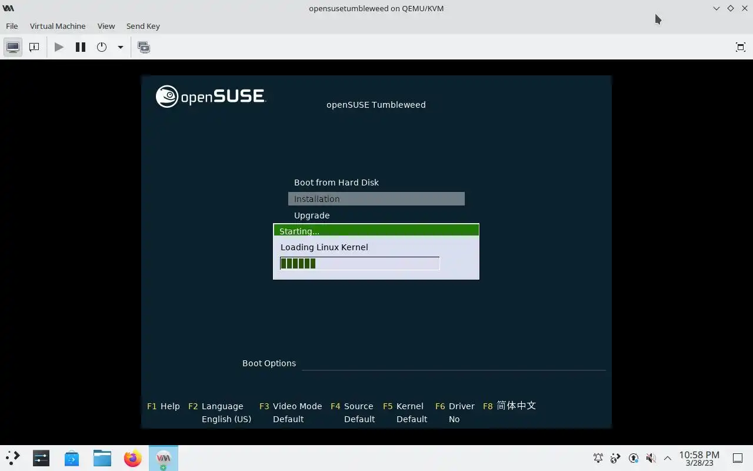The width and height of the screenshot is (753, 471).
Task: Open the Virtual Machine menu
Action: (x=58, y=26)
